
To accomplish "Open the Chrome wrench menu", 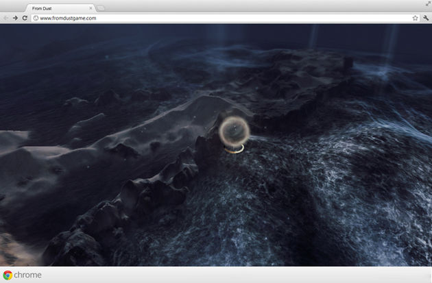I will pos(425,18).
